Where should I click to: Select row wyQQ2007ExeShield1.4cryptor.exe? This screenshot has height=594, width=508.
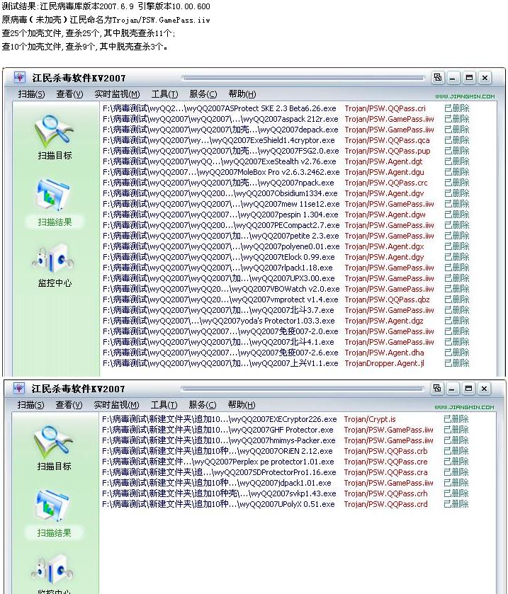point(286,140)
